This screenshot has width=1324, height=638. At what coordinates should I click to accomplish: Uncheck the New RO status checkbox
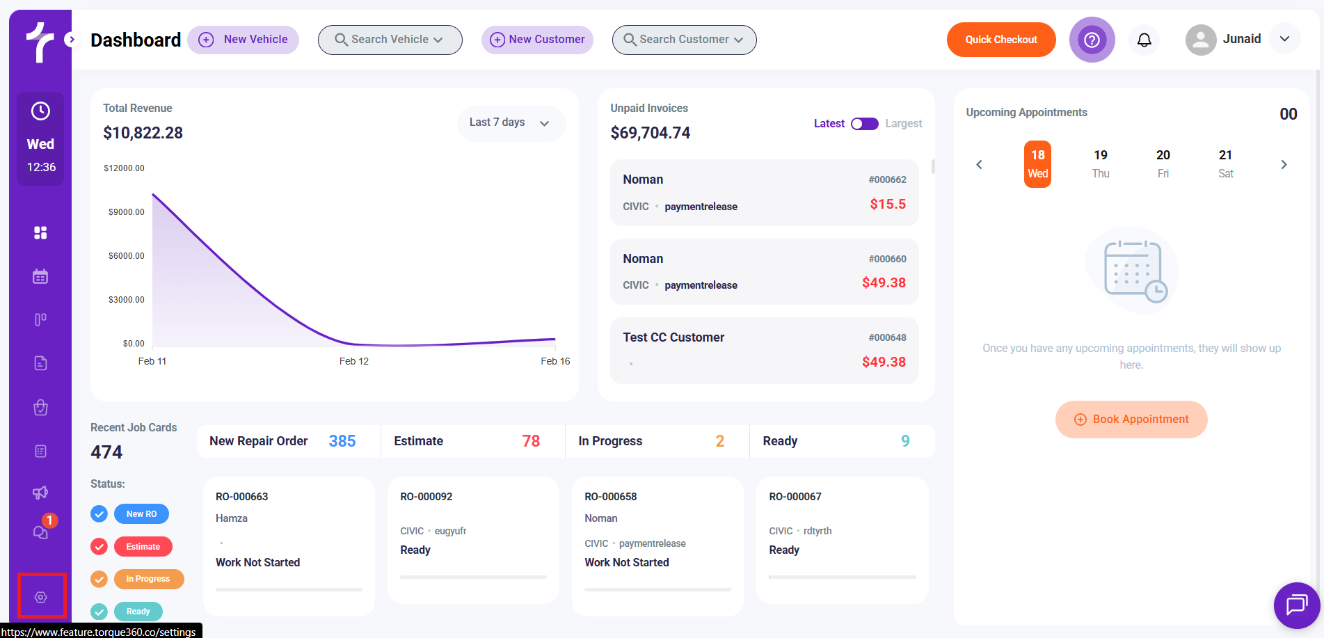coord(99,513)
